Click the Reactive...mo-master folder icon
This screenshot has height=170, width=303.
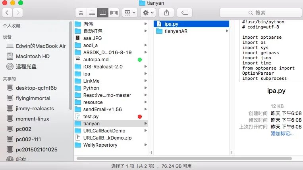pos(78,95)
